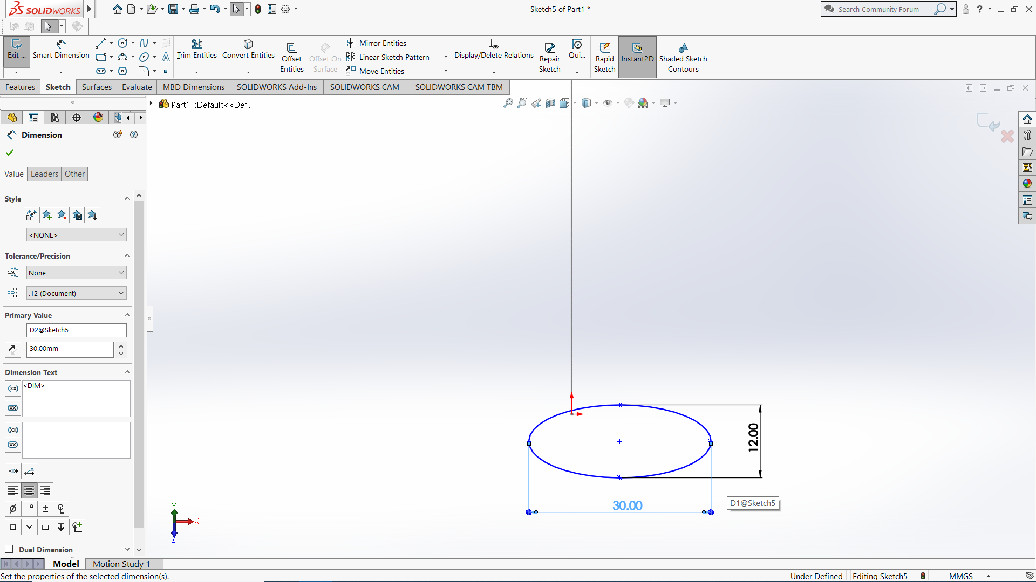Collapse the Primary Value section
The image size is (1036, 582).
coord(127,315)
